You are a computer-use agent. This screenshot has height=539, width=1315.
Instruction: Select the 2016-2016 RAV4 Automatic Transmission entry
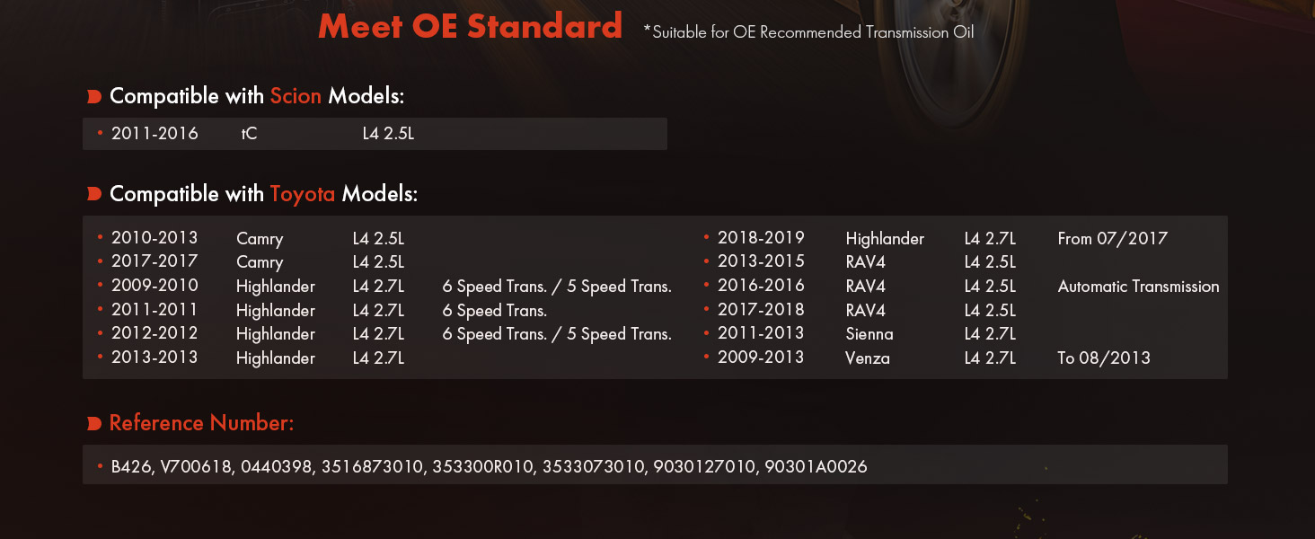[x=962, y=286]
